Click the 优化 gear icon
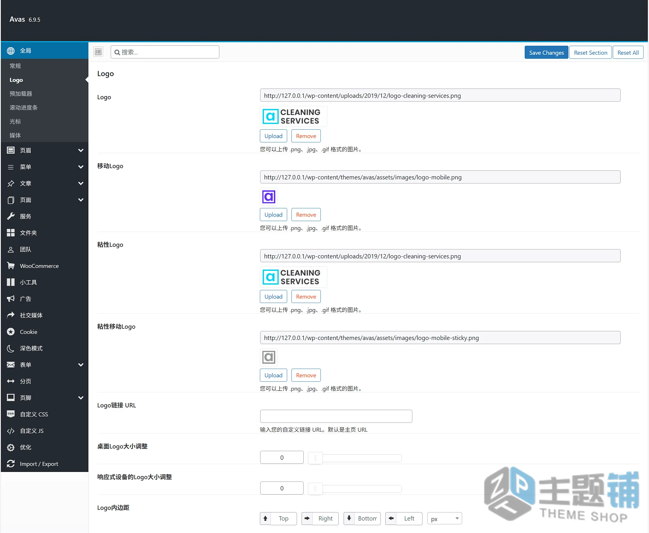This screenshot has width=649, height=533. tap(11, 447)
